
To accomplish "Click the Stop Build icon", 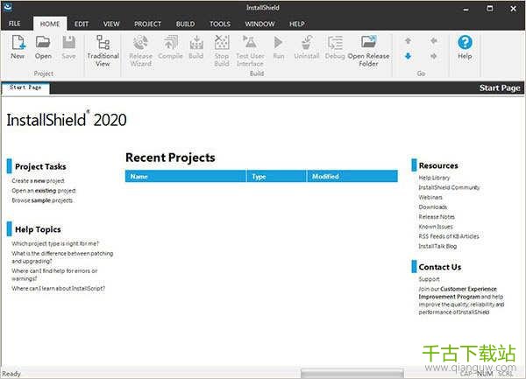I will click(x=222, y=49).
